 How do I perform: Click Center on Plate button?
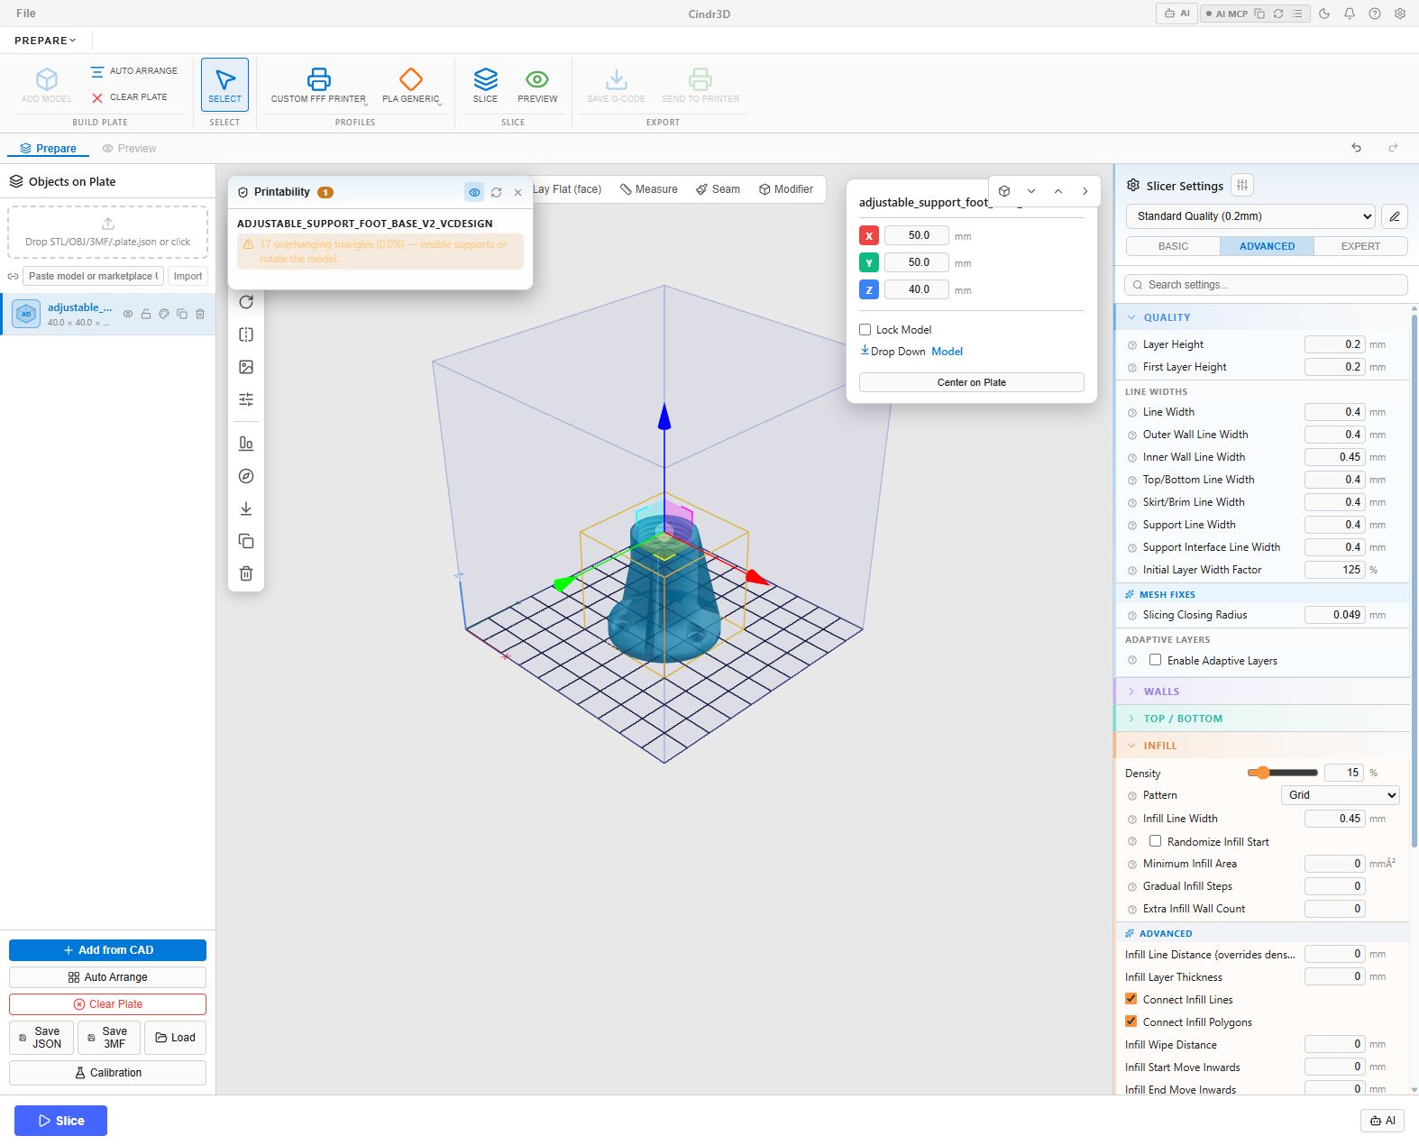(972, 382)
